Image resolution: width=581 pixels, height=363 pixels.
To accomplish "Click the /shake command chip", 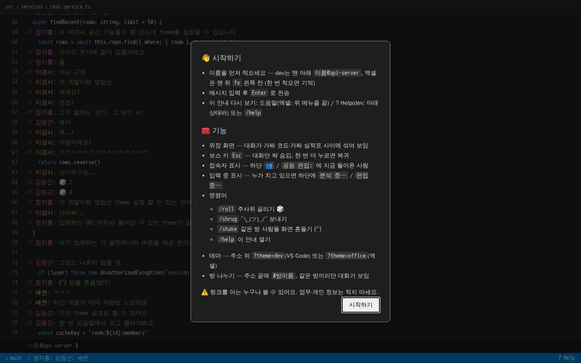I will 228,229.
